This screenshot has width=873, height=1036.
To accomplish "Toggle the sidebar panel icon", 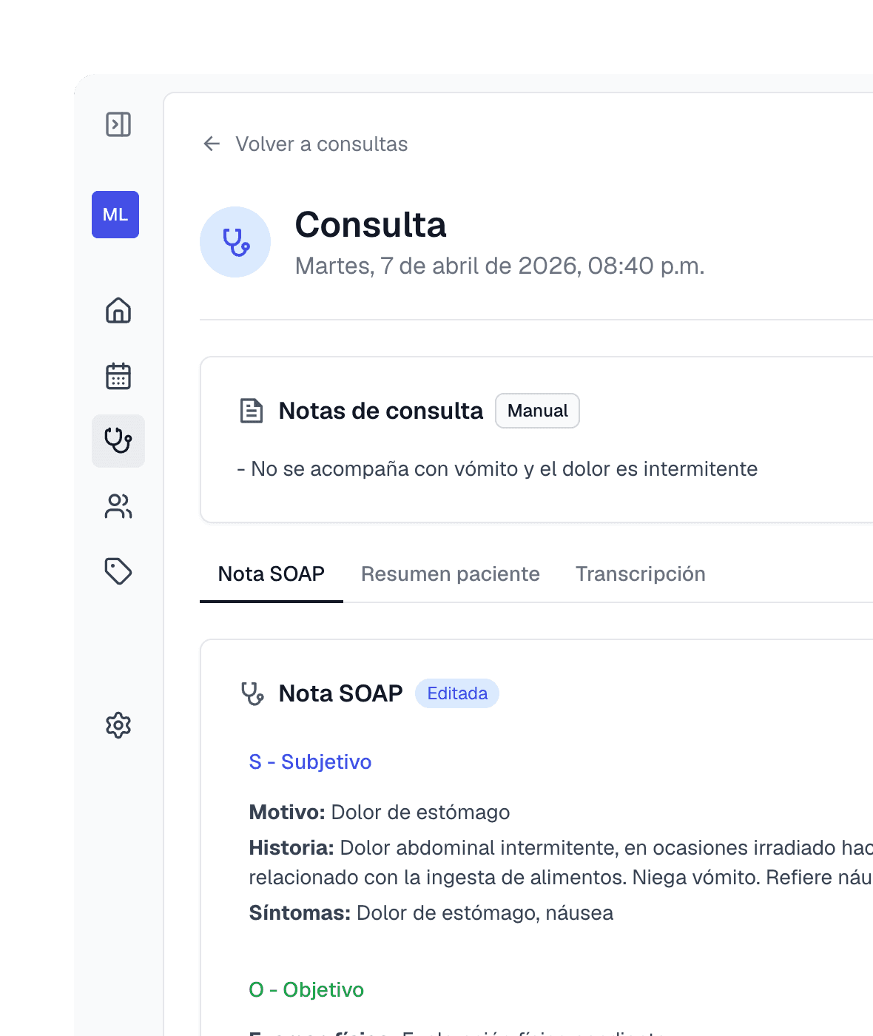I will [118, 124].
